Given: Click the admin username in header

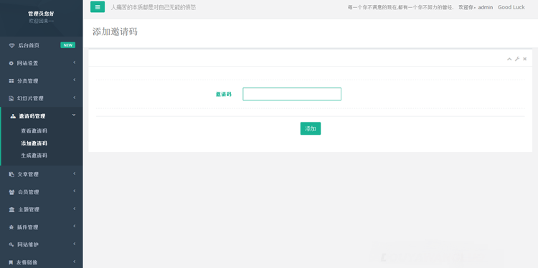Looking at the screenshot, I should click(486, 7).
